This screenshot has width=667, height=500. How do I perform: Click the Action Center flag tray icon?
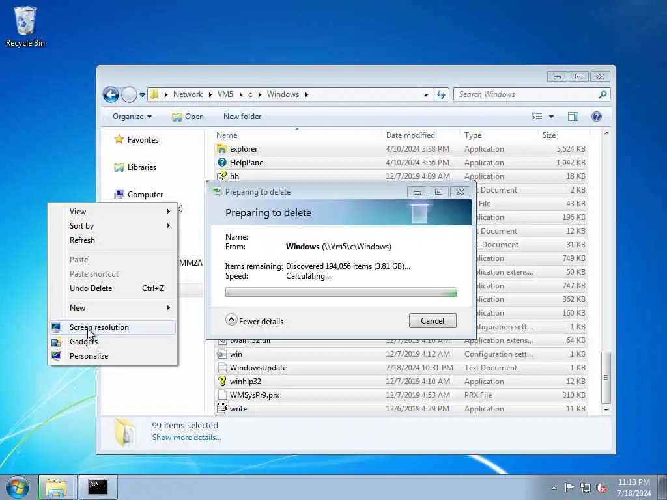click(569, 487)
